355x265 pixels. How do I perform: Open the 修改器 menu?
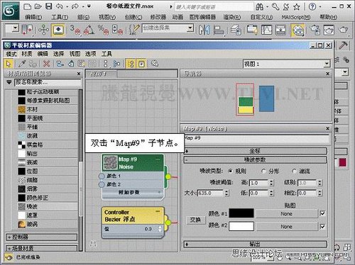point(158,17)
